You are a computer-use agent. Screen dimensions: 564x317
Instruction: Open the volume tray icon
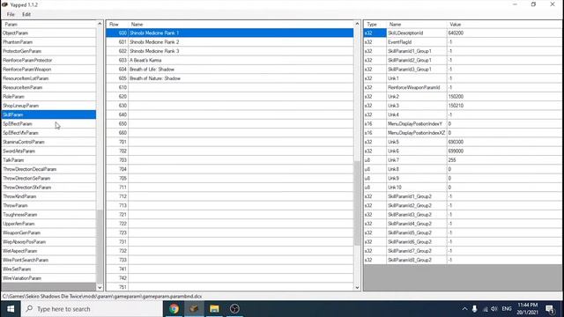click(x=494, y=309)
